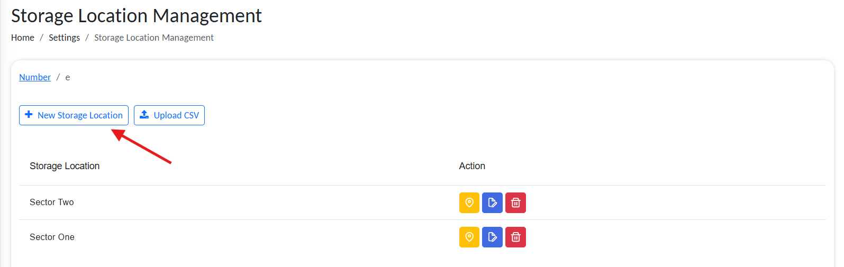The image size is (844, 267).
Task: Click the 'e' breadcrumb item after Number
Action: [68, 78]
